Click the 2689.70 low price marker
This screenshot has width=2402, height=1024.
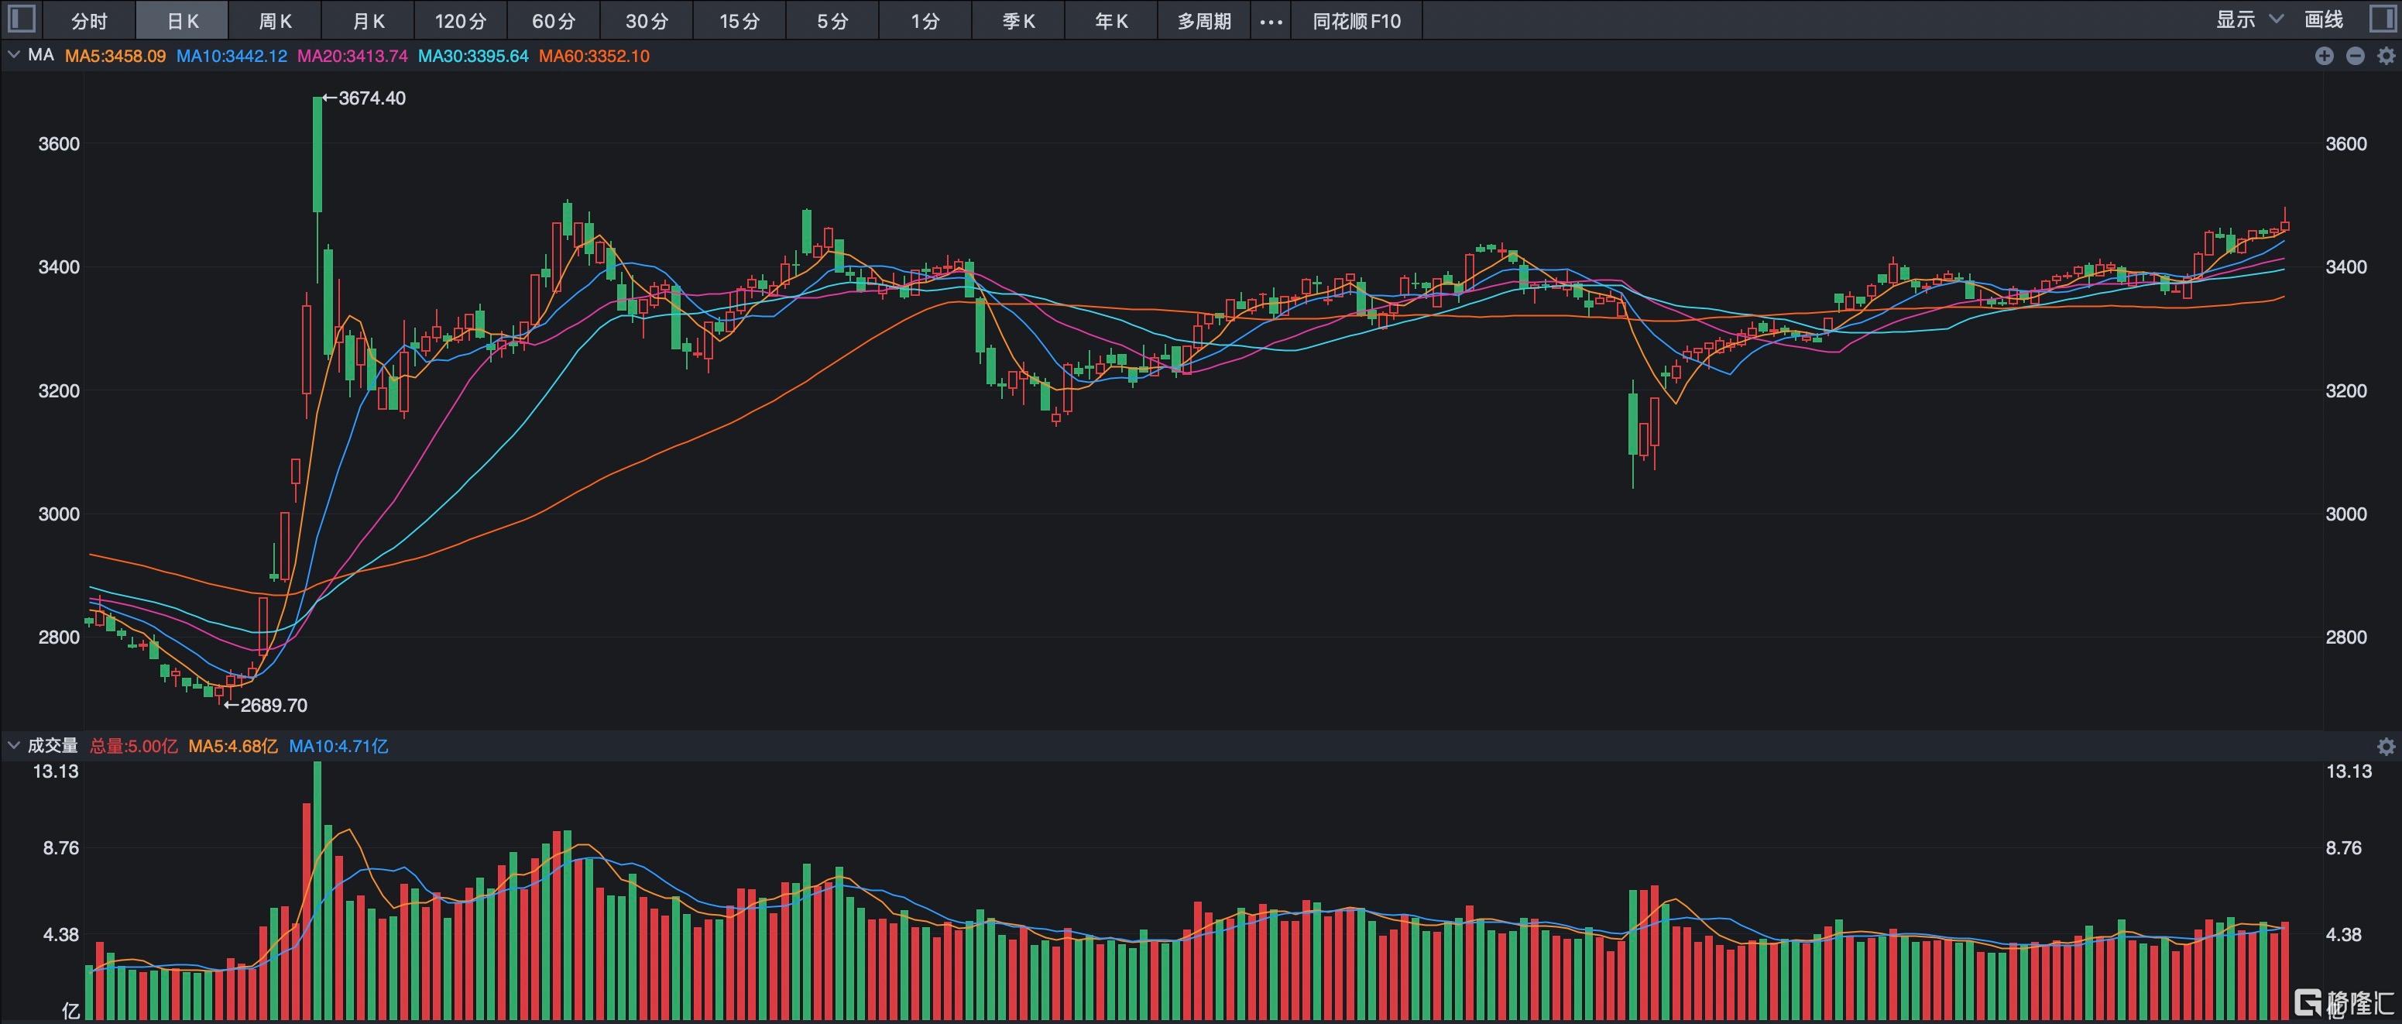click(x=266, y=705)
